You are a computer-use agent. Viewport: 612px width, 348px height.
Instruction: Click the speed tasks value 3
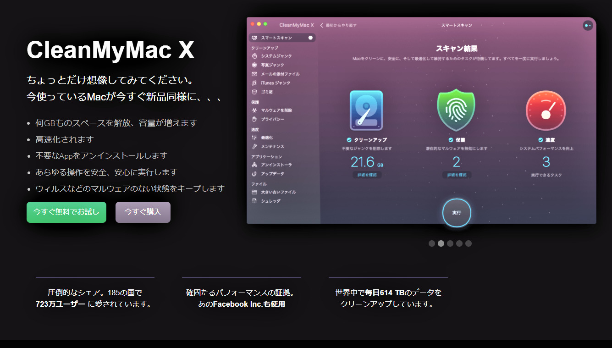coord(546,162)
